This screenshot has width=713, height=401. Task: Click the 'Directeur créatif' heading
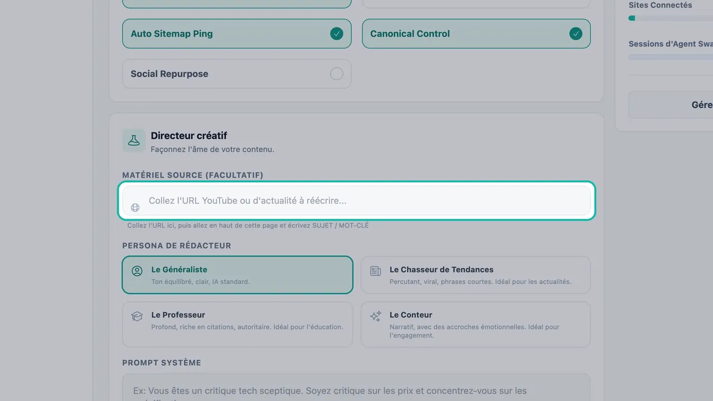189,136
